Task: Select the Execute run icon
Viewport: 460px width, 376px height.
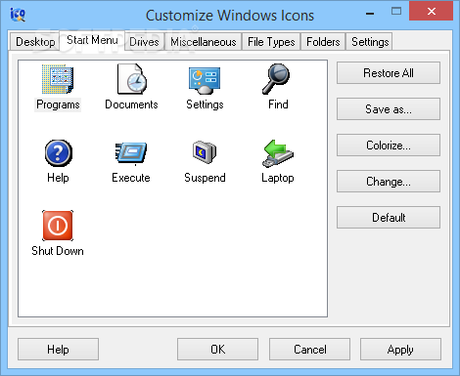Action: pyautogui.click(x=131, y=153)
